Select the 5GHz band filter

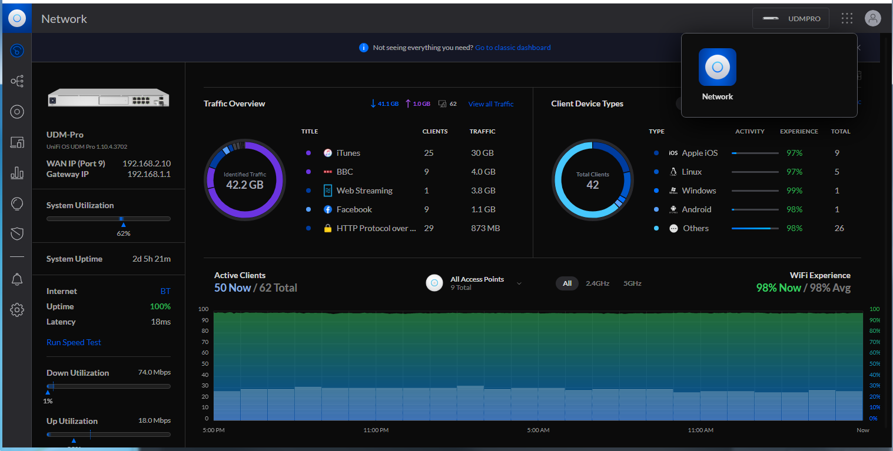632,283
